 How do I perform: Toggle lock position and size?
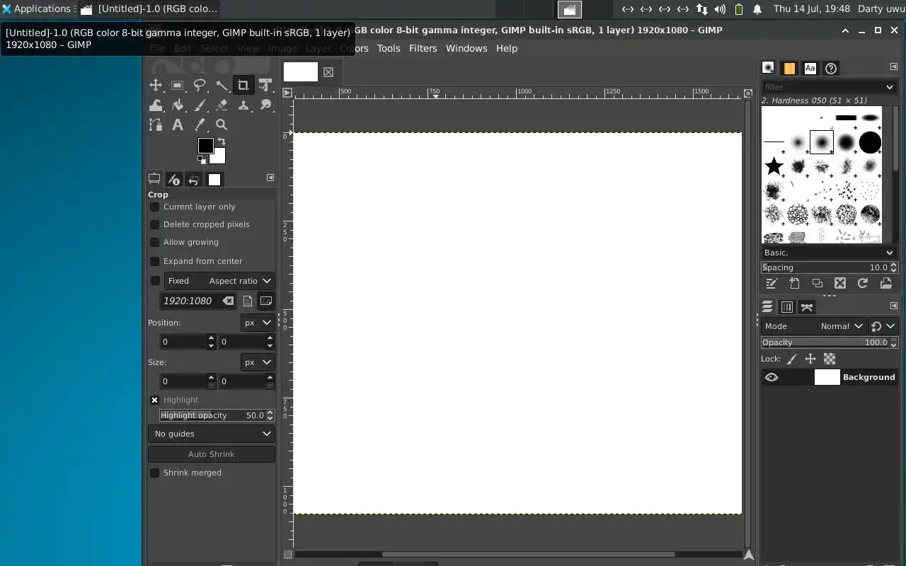[810, 359]
